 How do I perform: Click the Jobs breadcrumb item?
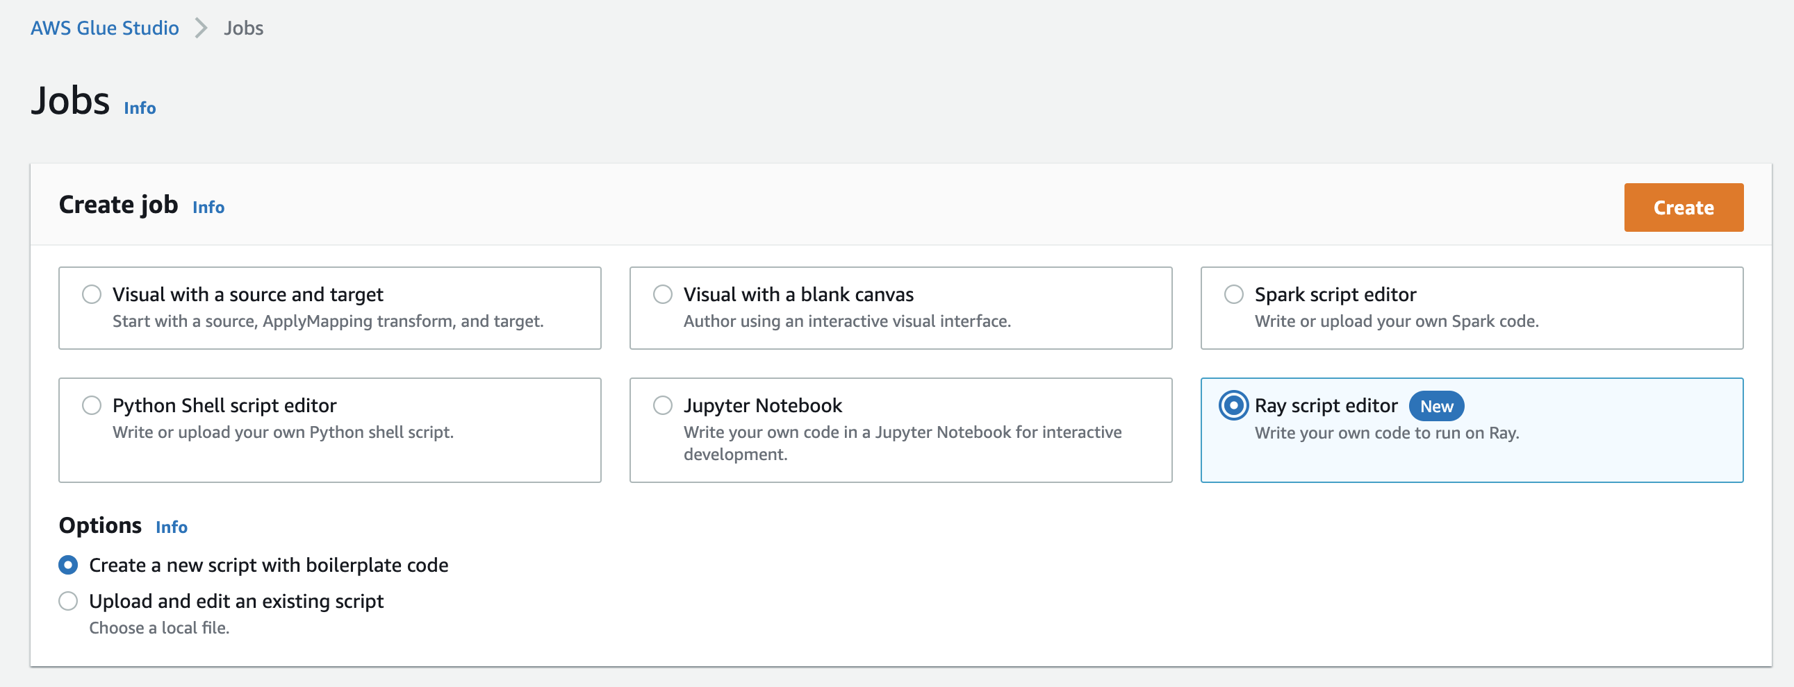243,28
